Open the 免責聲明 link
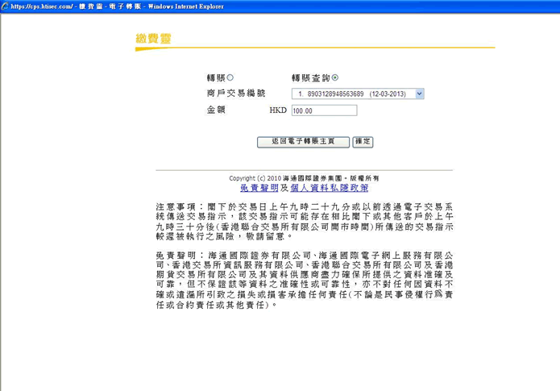The image size is (560, 391). 259,188
